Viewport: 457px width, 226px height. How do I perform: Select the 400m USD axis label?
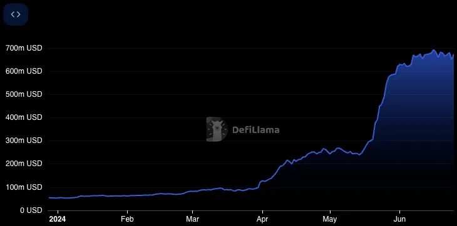(24, 117)
